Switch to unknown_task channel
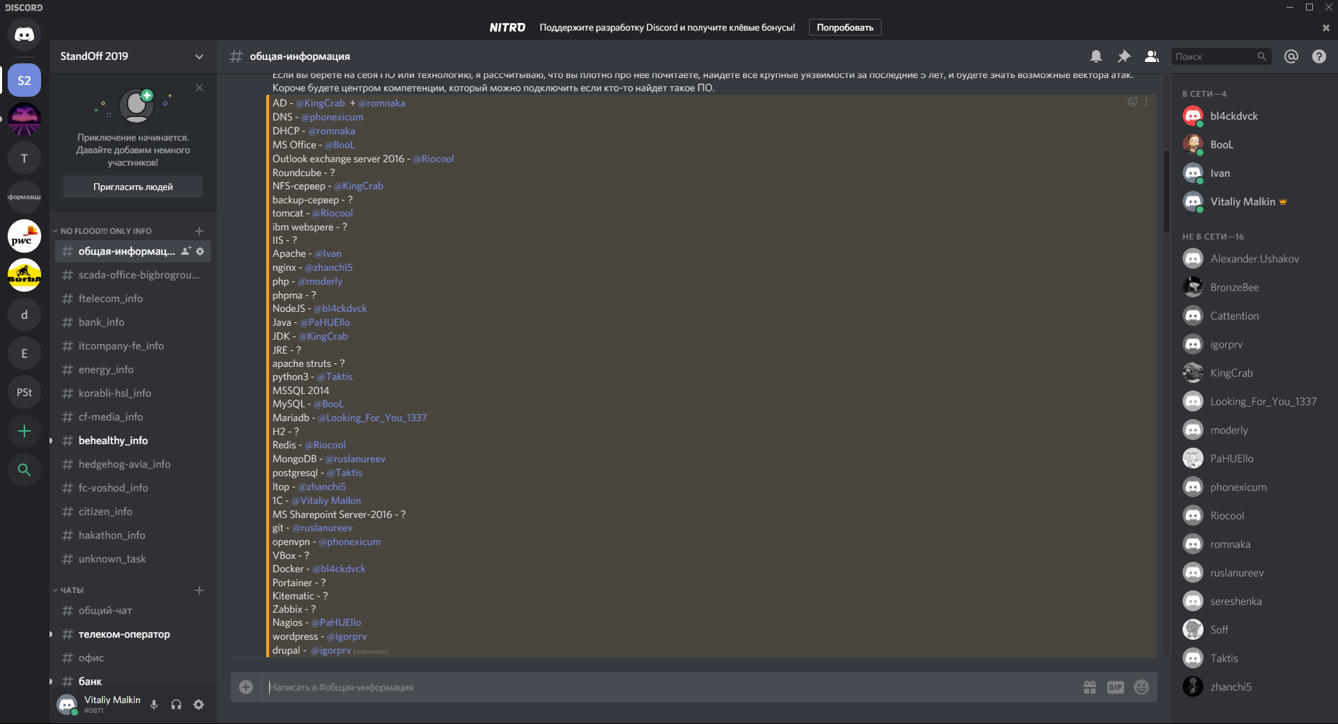This screenshot has height=724, width=1338. point(133,559)
